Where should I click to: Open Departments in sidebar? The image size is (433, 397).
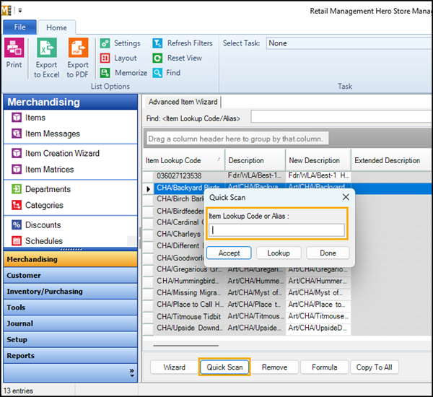tap(41, 189)
